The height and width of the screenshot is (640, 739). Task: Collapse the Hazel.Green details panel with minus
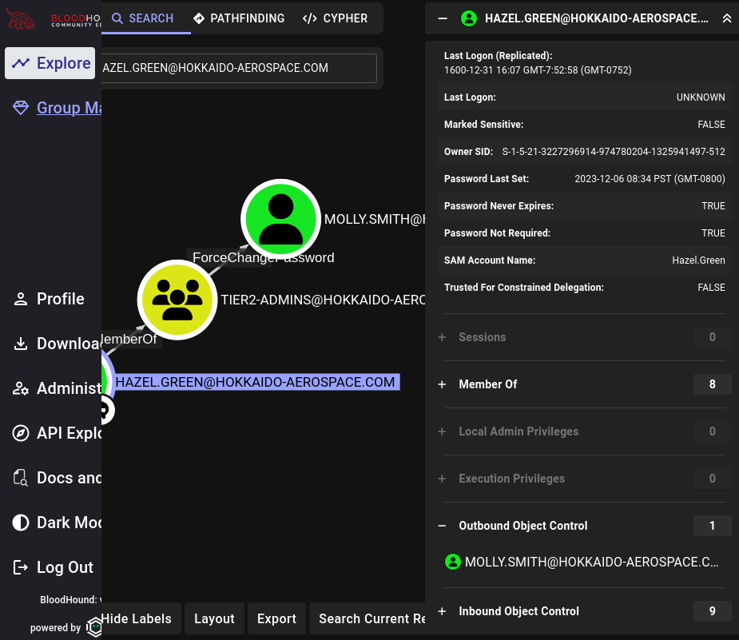(443, 18)
